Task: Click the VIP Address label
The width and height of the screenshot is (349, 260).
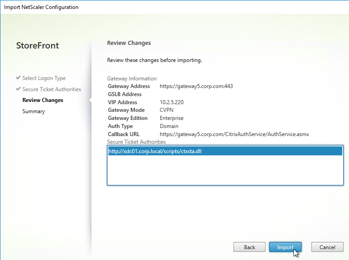Action: tap(122, 102)
